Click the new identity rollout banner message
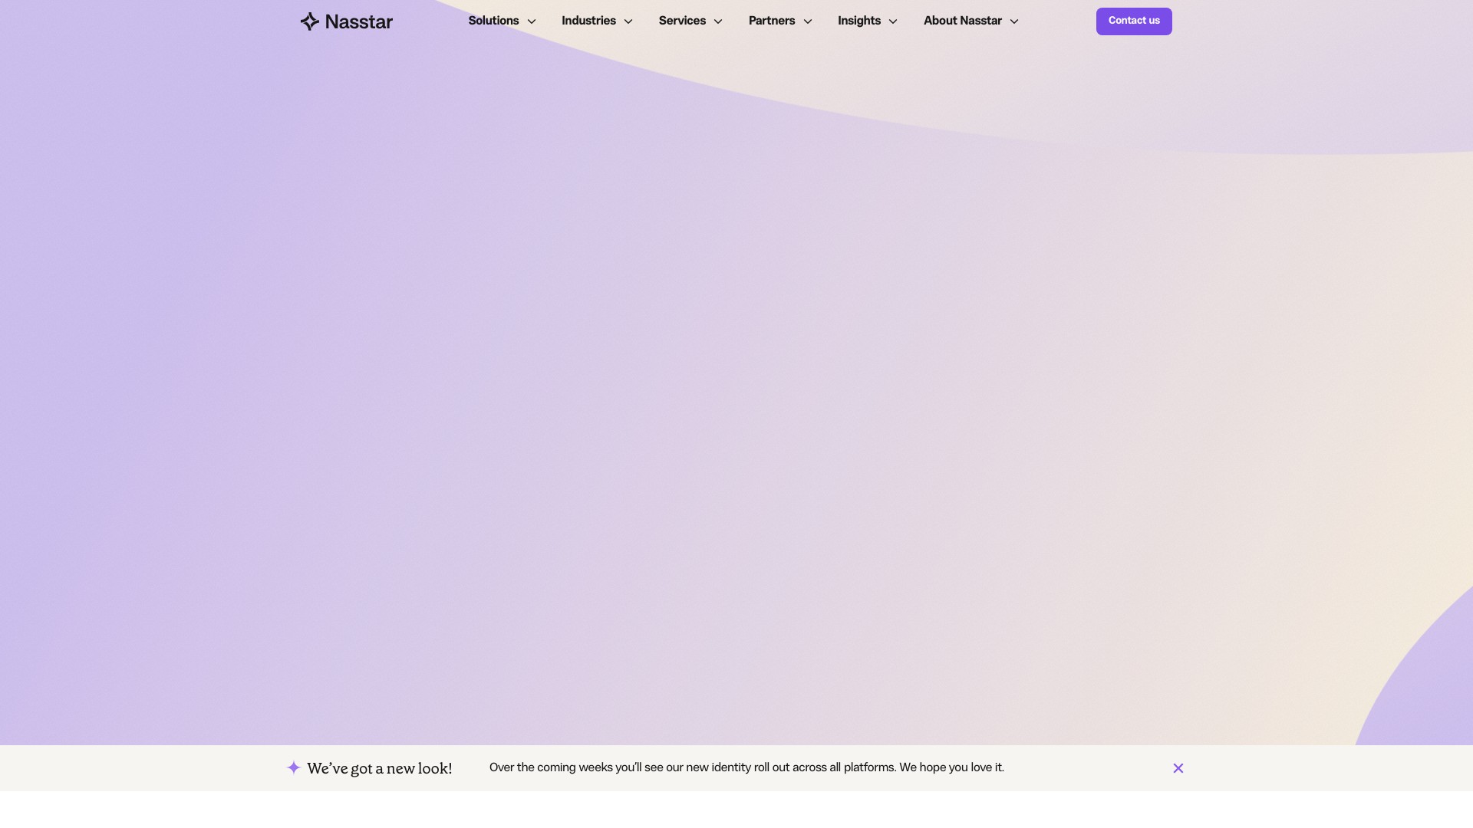The width and height of the screenshot is (1473, 828). (746, 767)
